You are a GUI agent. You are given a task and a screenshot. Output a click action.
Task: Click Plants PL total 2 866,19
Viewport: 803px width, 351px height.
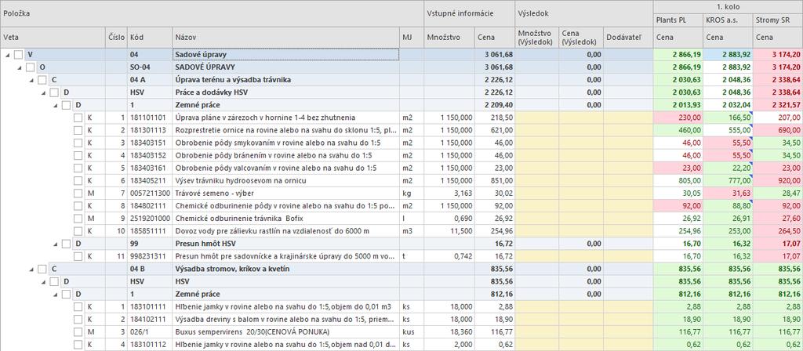coord(678,54)
